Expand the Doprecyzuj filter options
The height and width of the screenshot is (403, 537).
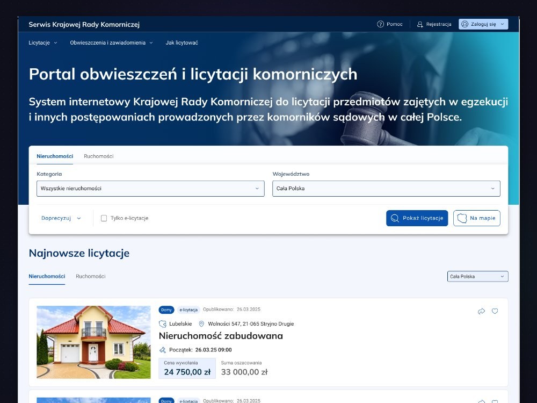[61, 218]
